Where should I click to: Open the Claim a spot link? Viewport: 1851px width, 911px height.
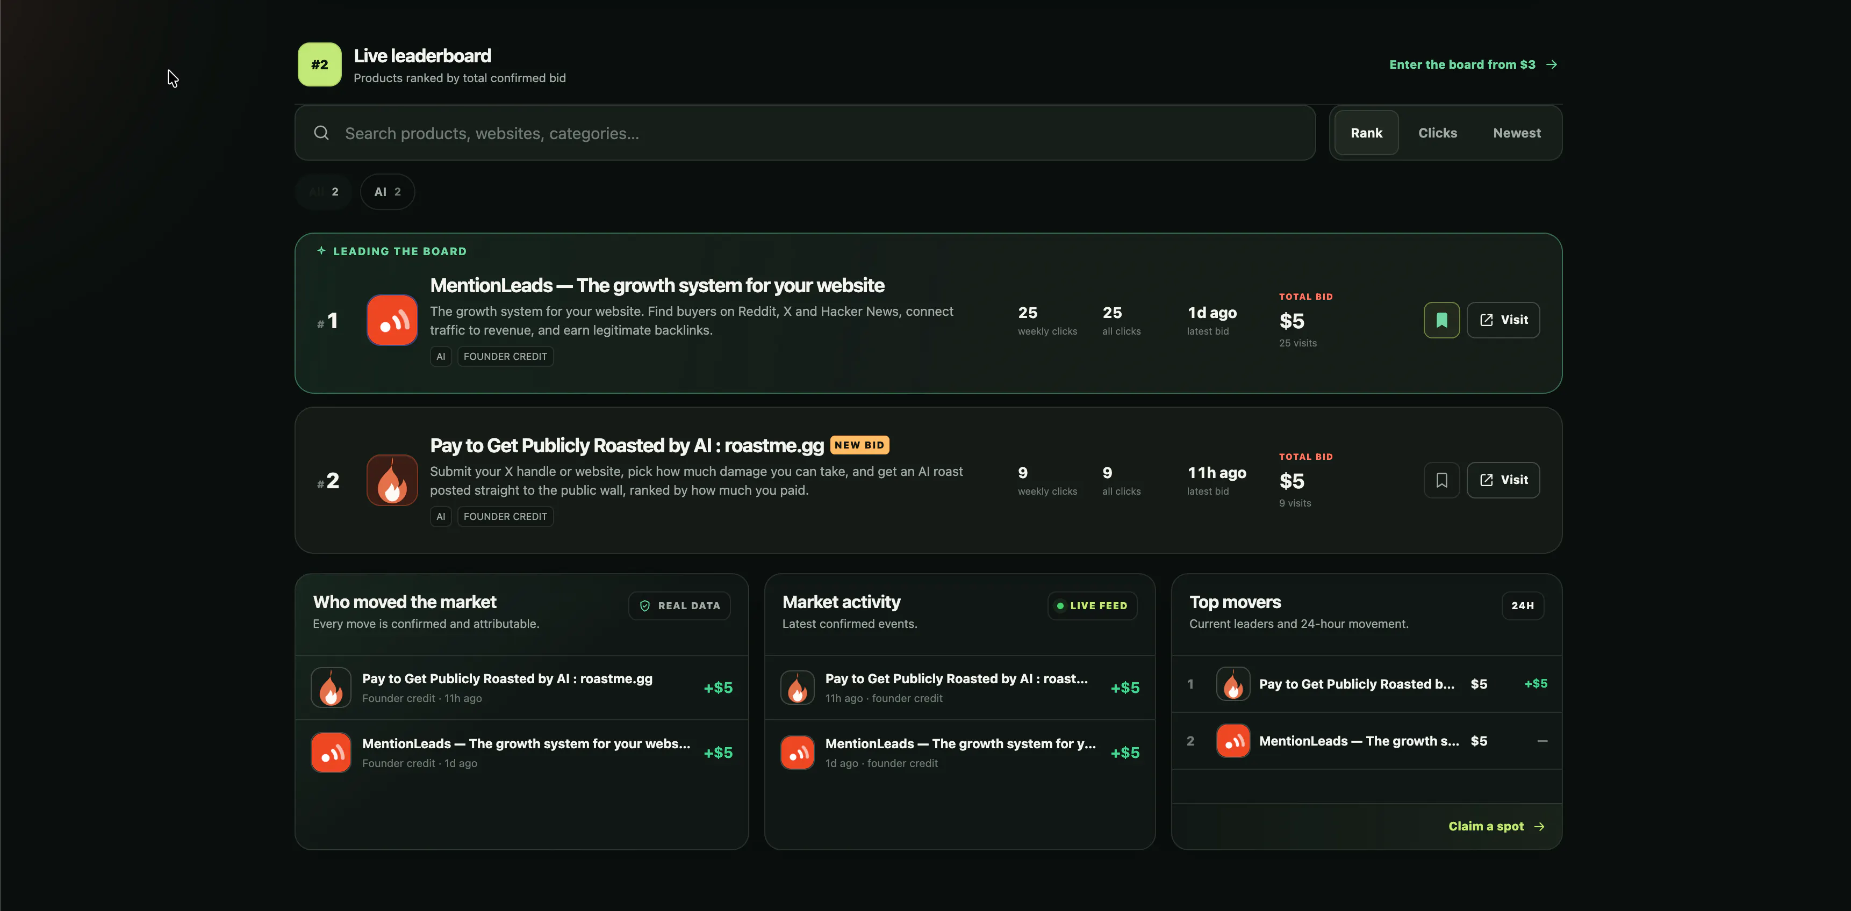(1496, 826)
